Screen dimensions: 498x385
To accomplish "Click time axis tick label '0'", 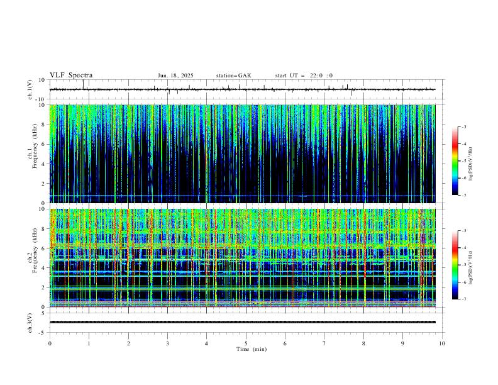I will 50,343.
